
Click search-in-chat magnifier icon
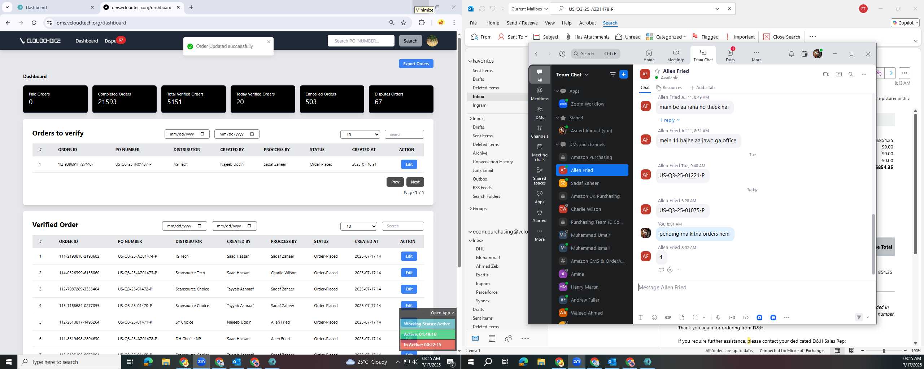point(850,74)
